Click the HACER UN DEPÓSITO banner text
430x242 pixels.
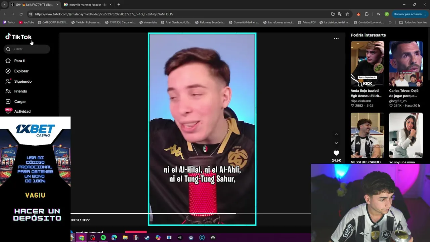tap(37, 214)
